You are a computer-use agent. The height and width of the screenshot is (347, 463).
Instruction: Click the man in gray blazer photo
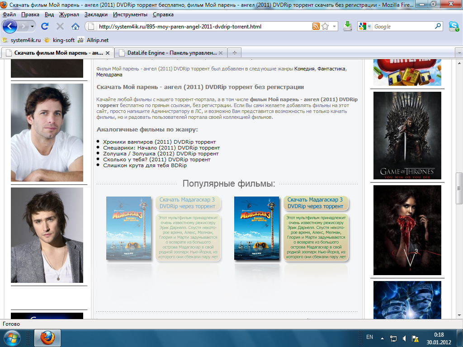point(47,235)
